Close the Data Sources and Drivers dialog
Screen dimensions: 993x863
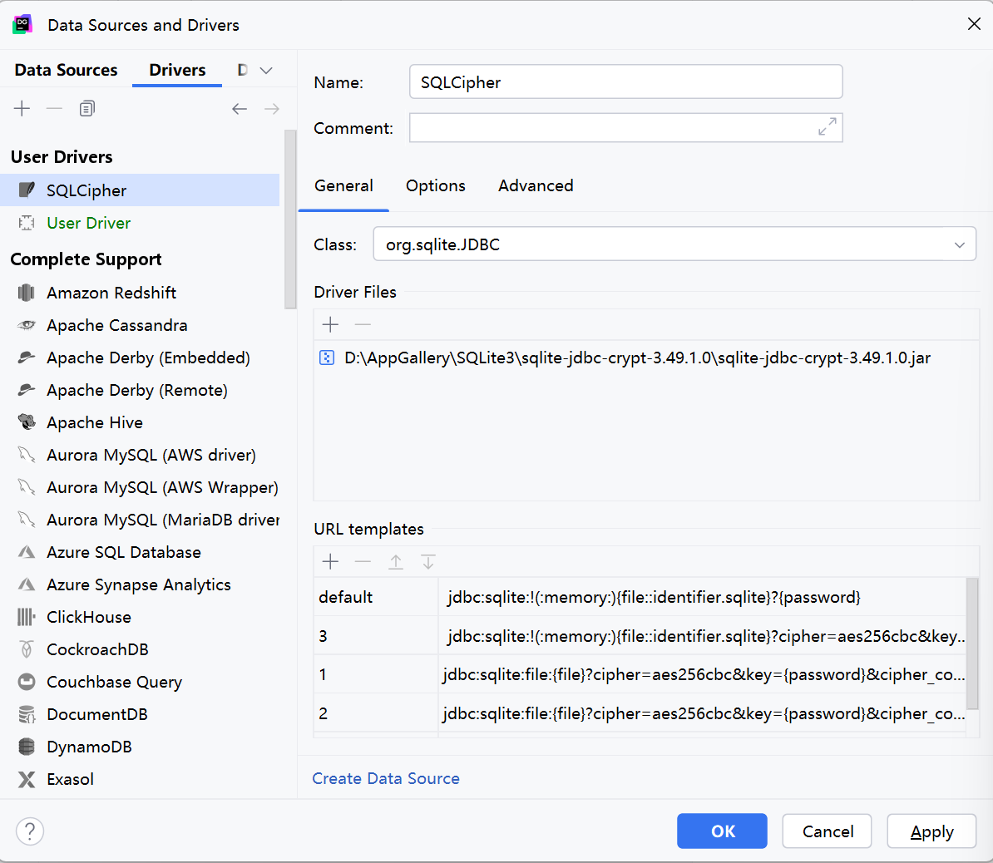pos(974,24)
